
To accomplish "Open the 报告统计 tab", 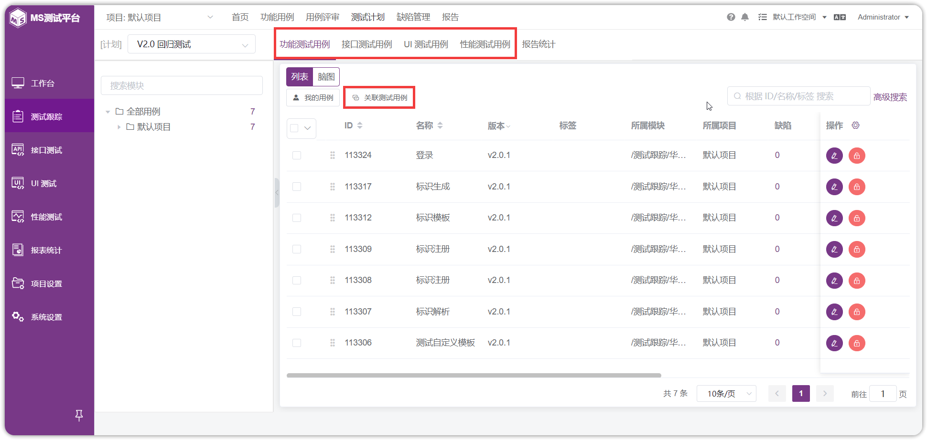I will point(539,44).
